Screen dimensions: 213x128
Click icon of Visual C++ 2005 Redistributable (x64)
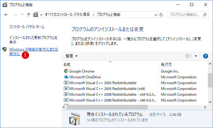pos(66,88)
